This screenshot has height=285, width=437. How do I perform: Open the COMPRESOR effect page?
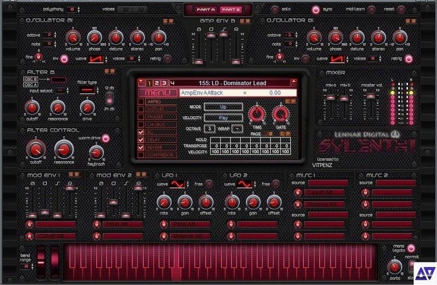coord(161,155)
